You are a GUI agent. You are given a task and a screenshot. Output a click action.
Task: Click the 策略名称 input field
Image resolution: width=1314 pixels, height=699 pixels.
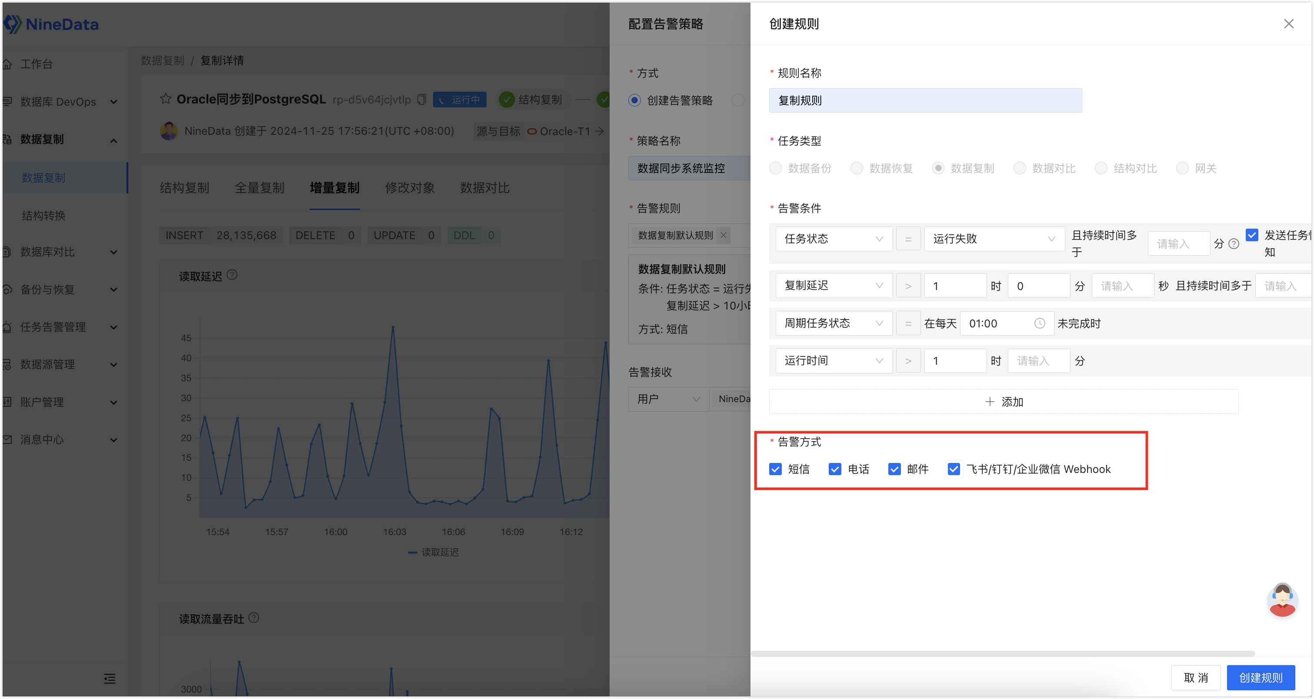pyautogui.click(x=689, y=168)
